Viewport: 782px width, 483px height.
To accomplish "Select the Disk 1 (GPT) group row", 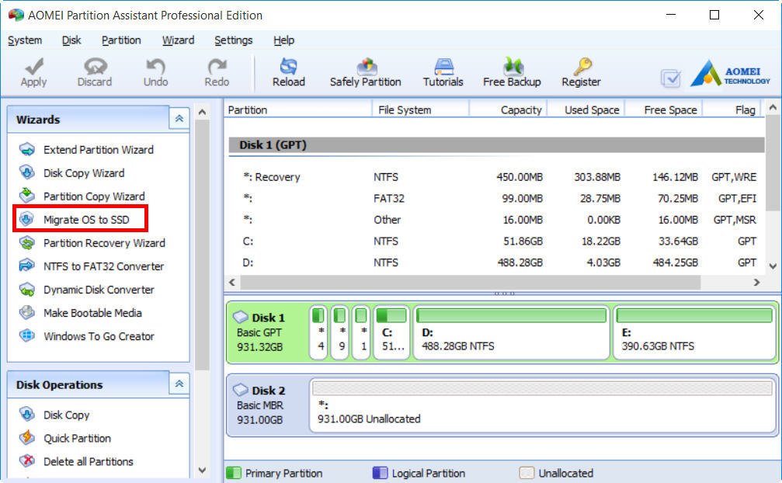I will pyautogui.click(x=496, y=145).
